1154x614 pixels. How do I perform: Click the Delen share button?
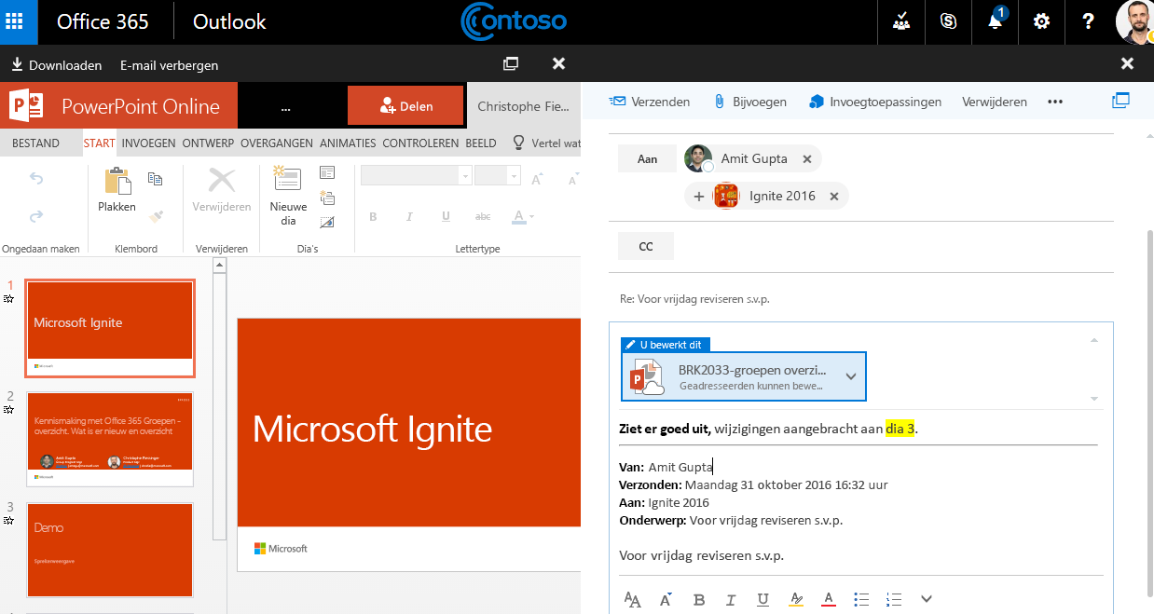pos(405,106)
